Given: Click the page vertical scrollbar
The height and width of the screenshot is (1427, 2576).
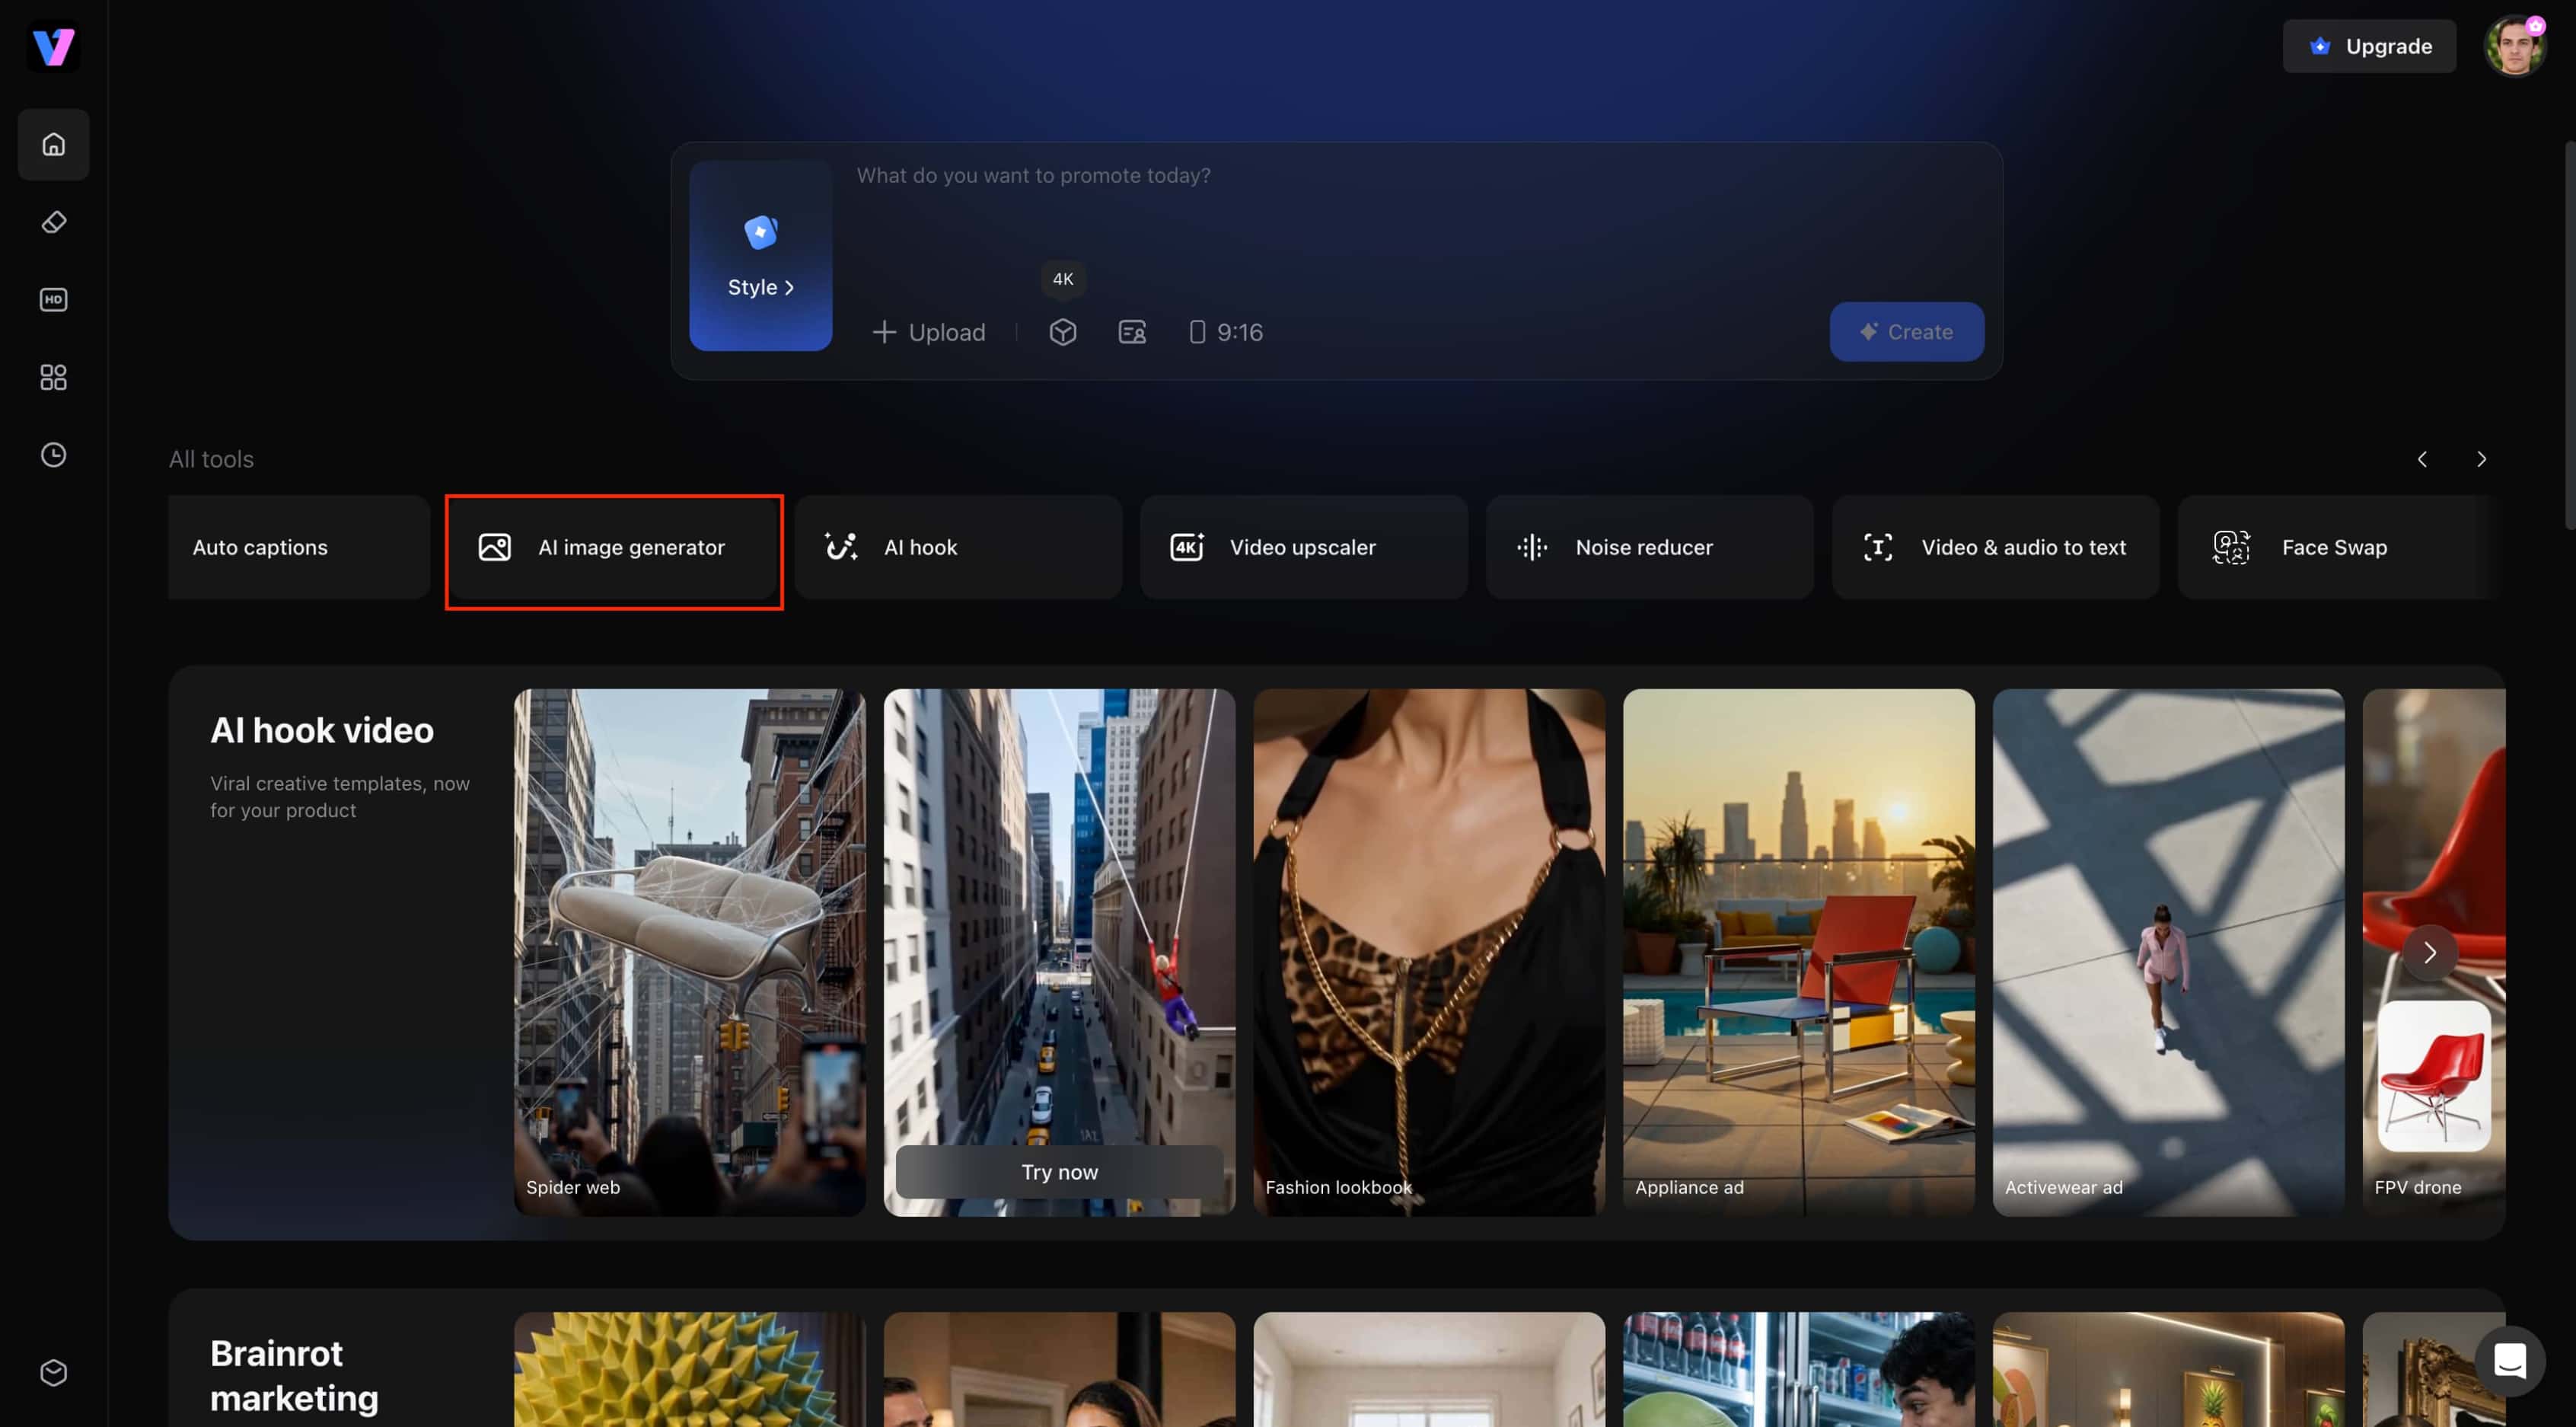Looking at the screenshot, I should pos(2569,335).
